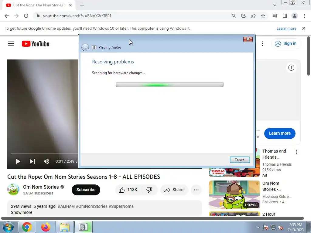Open the Om Nom Stories detective video thumbnail
311x233 pixels.
(x=234, y=195)
